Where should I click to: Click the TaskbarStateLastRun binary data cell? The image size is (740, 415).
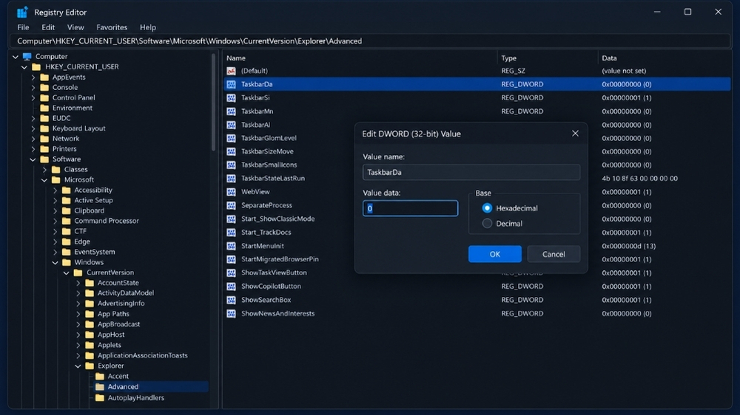click(x=639, y=179)
